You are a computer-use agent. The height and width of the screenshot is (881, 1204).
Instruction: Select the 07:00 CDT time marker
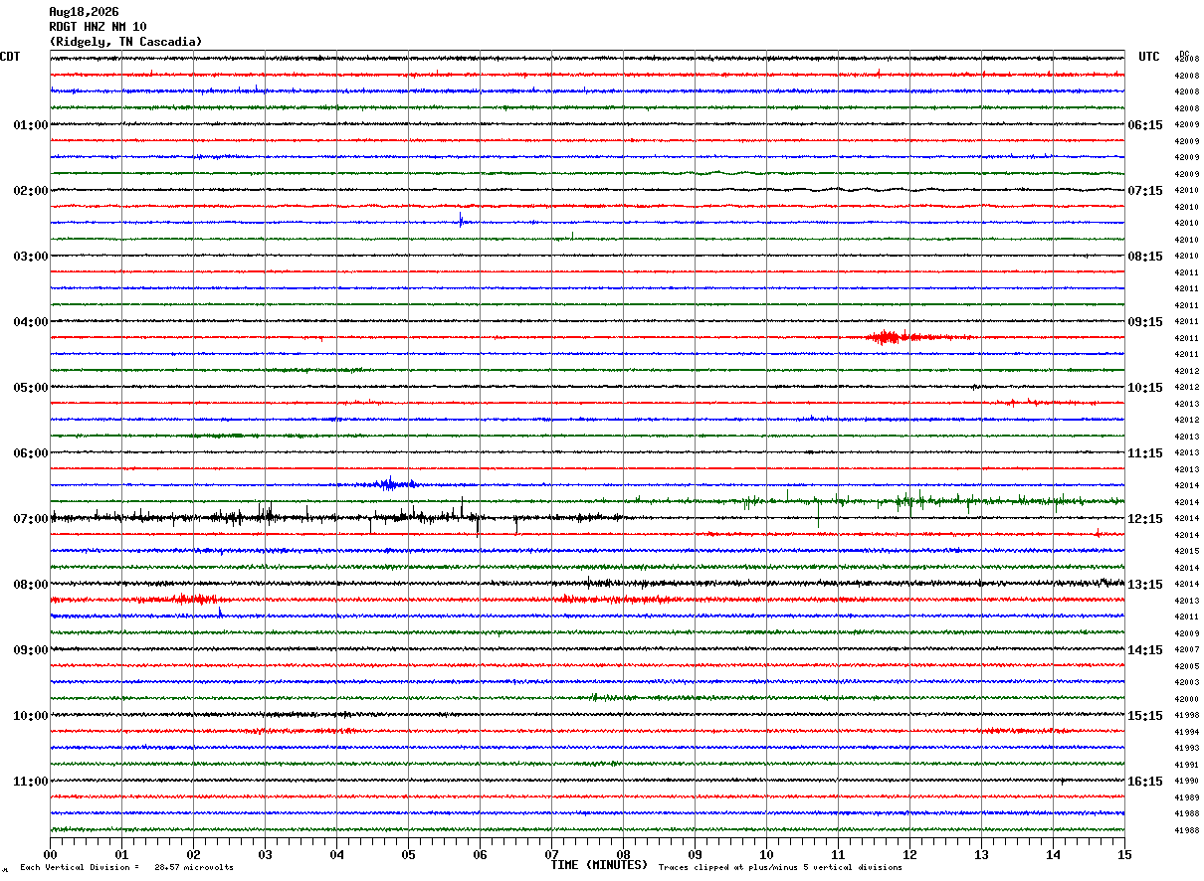click(31, 519)
